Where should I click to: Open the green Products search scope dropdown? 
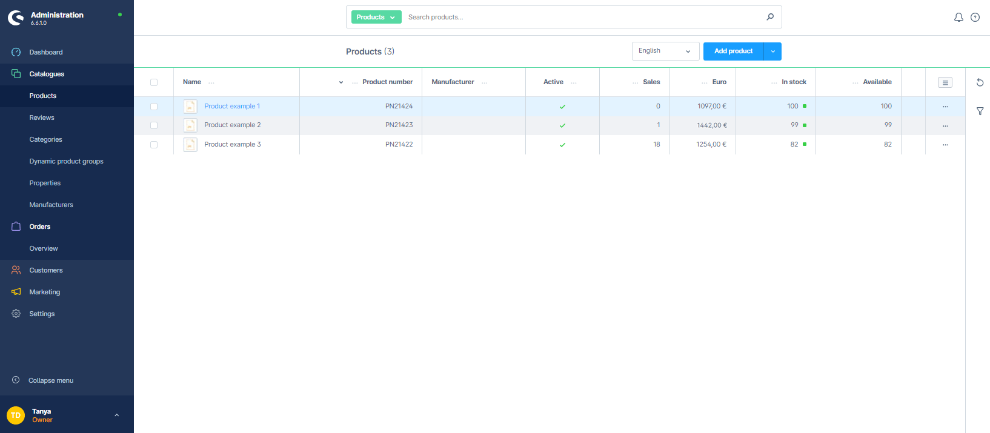point(376,17)
